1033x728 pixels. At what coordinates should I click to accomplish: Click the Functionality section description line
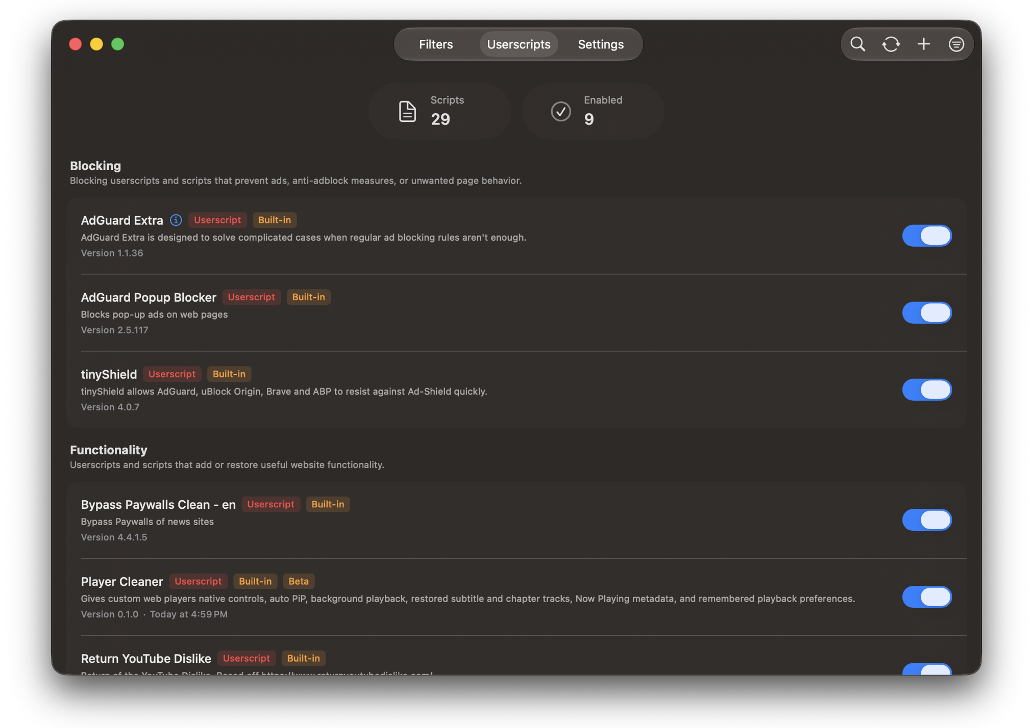tap(227, 464)
